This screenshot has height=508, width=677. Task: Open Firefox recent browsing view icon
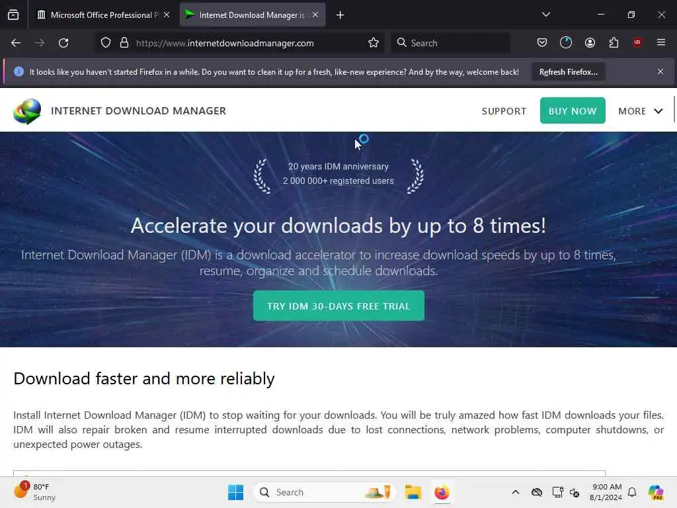[13, 15]
